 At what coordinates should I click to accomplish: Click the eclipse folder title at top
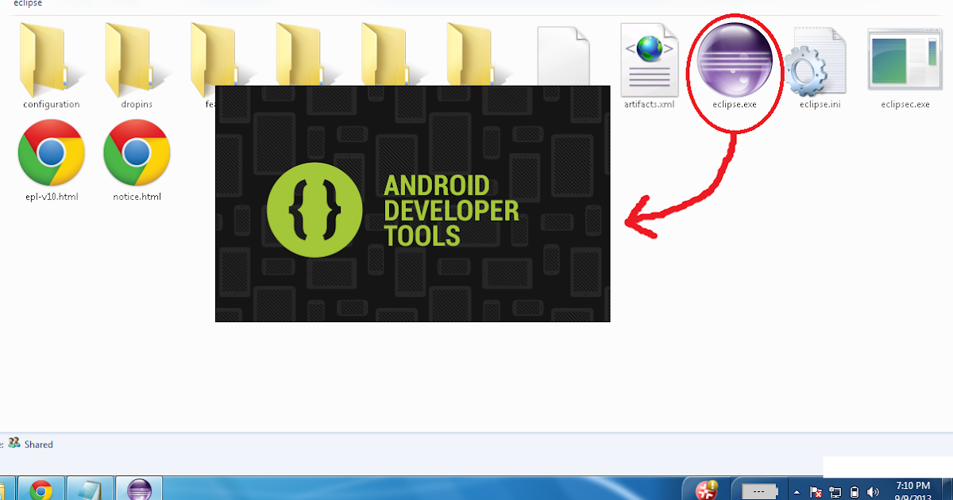28,3
